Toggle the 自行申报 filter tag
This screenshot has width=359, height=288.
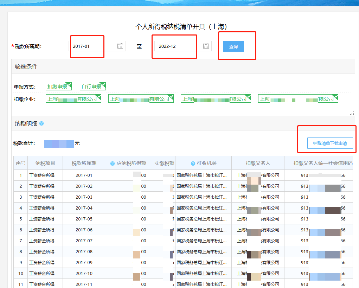[x=93, y=86]
